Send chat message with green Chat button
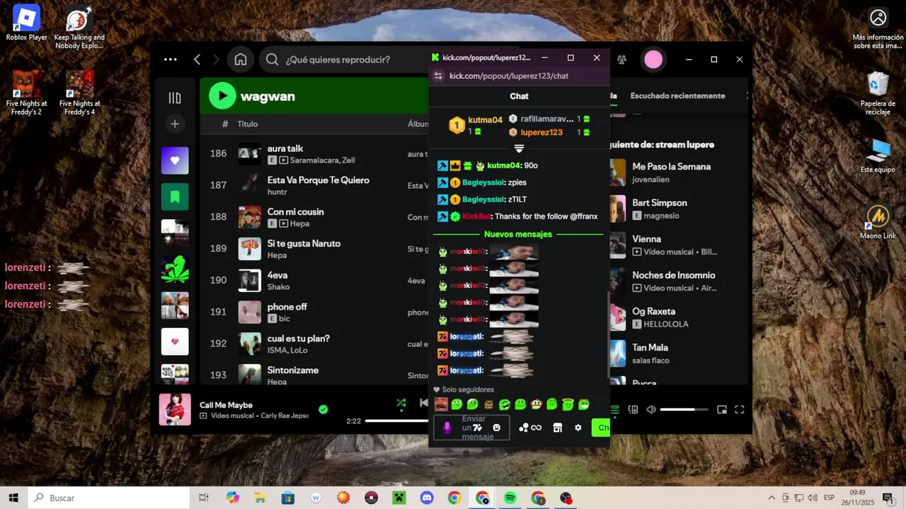906x509 pixels. [601, 428]
